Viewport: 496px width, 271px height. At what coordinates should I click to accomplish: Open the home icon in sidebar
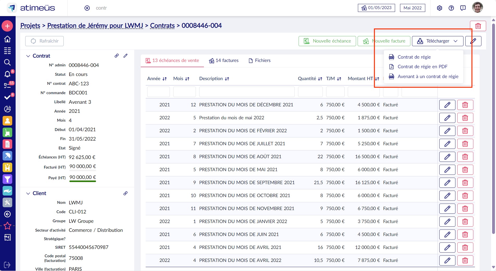[7, 39]
